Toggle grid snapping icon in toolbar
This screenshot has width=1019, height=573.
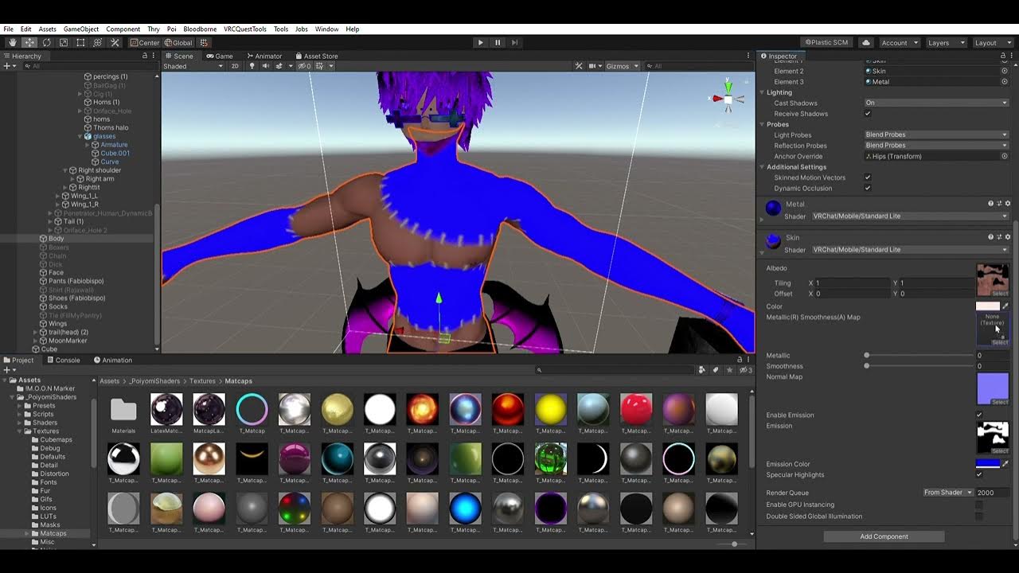pyautogui.click(x=204, y=42)
